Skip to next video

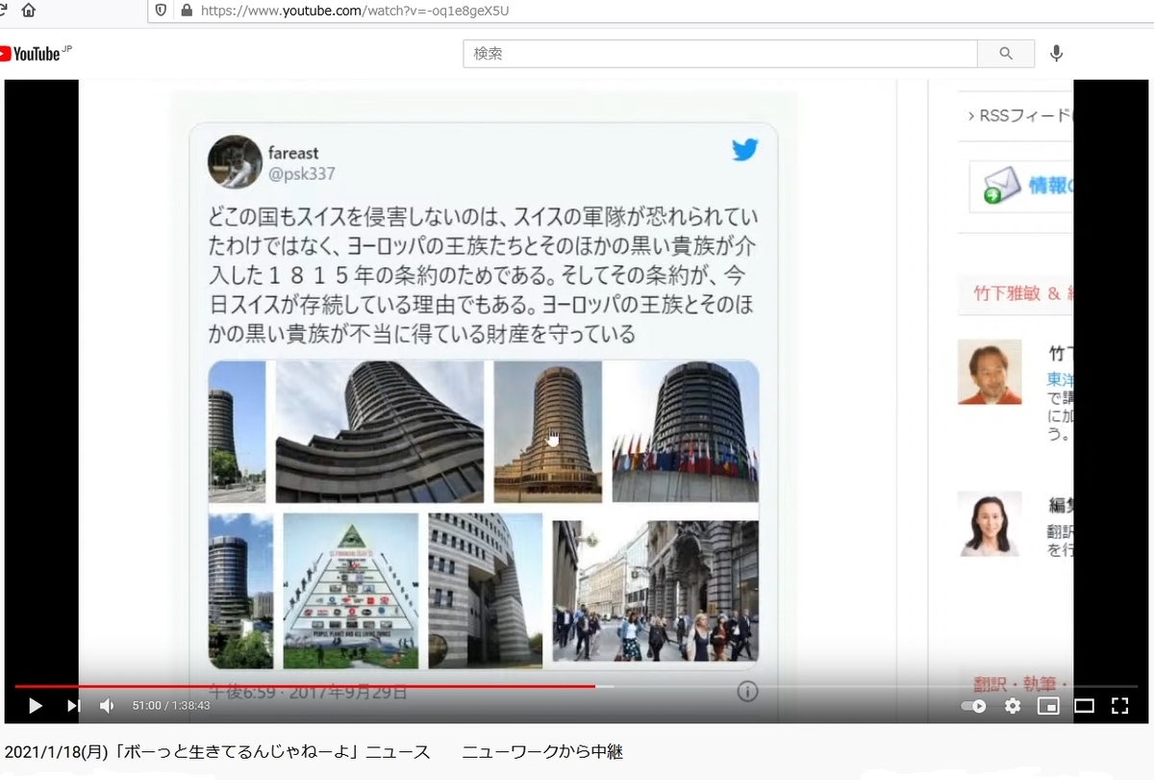click(x=73, y=706)
